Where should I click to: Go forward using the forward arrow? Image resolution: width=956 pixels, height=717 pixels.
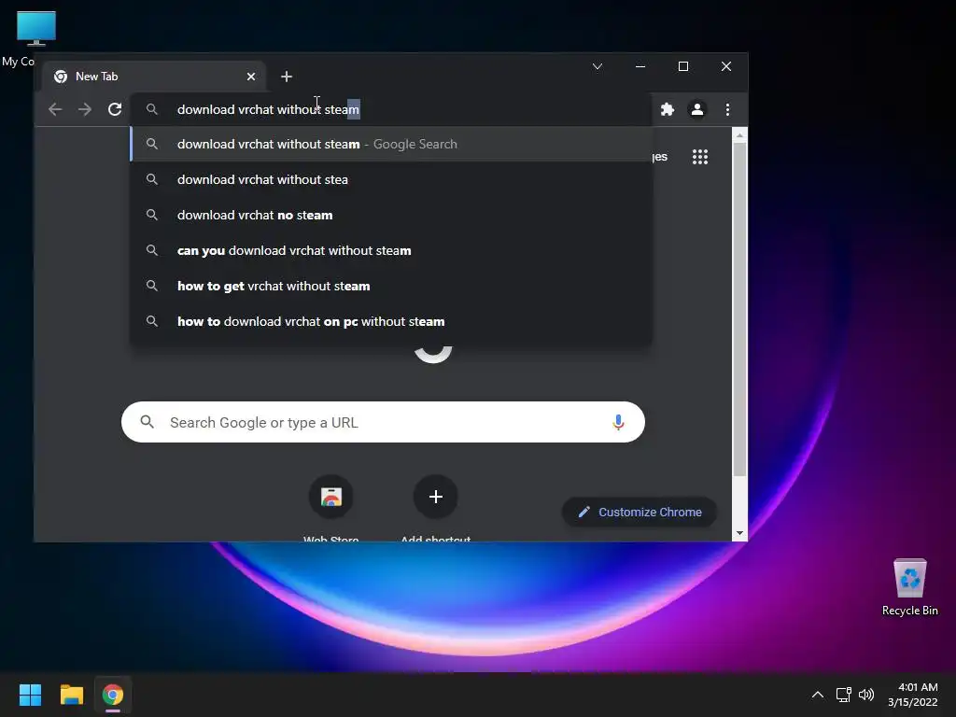pyautogui.click(x=85, y=110)
